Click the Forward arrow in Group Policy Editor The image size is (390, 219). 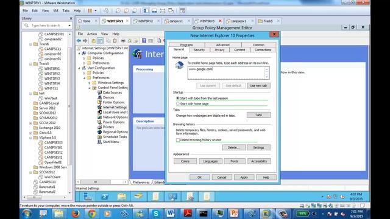coord(85,41)
